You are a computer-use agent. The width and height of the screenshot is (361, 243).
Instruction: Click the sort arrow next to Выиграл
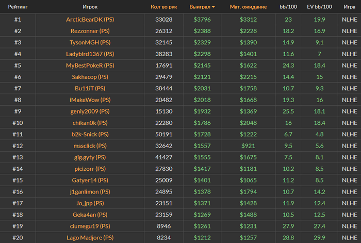click(214, 7)
